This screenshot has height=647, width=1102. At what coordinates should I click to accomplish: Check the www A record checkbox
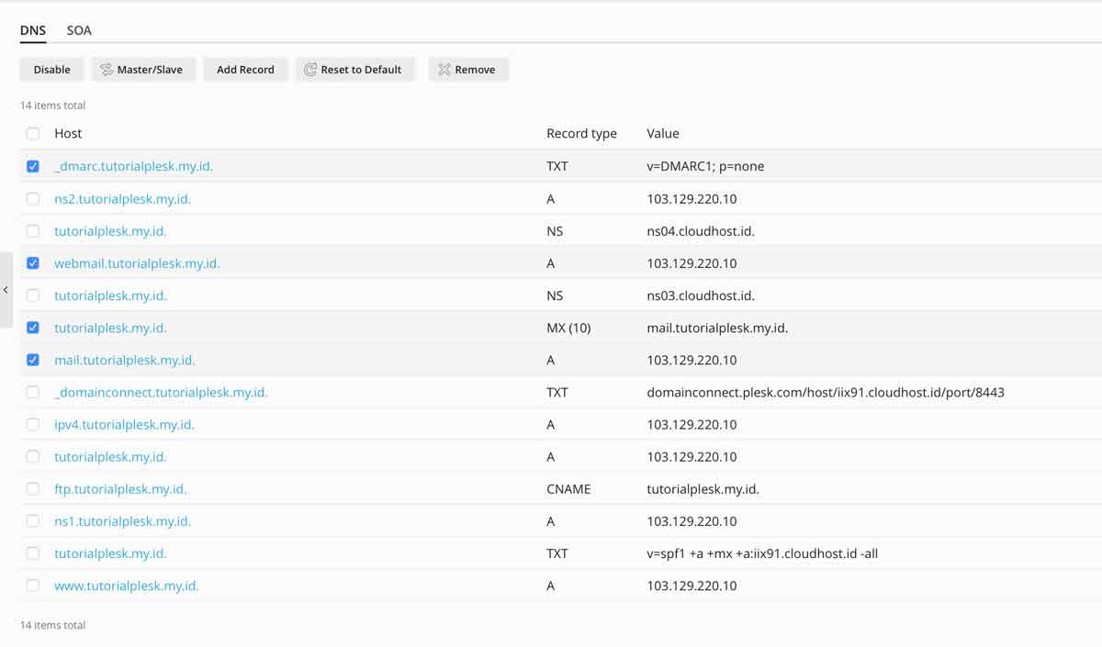[x=33, y=586]
